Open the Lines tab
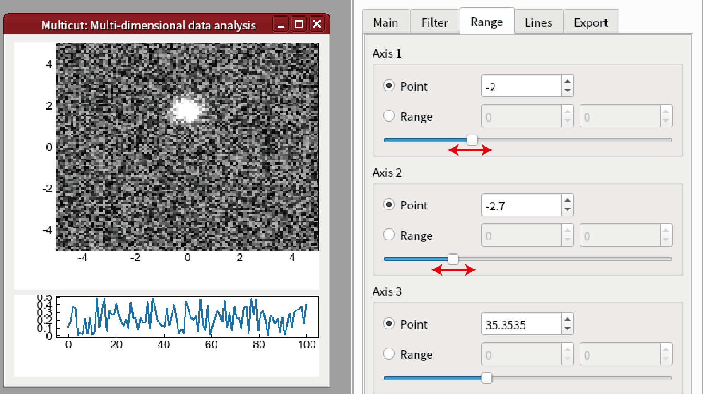 538,22
